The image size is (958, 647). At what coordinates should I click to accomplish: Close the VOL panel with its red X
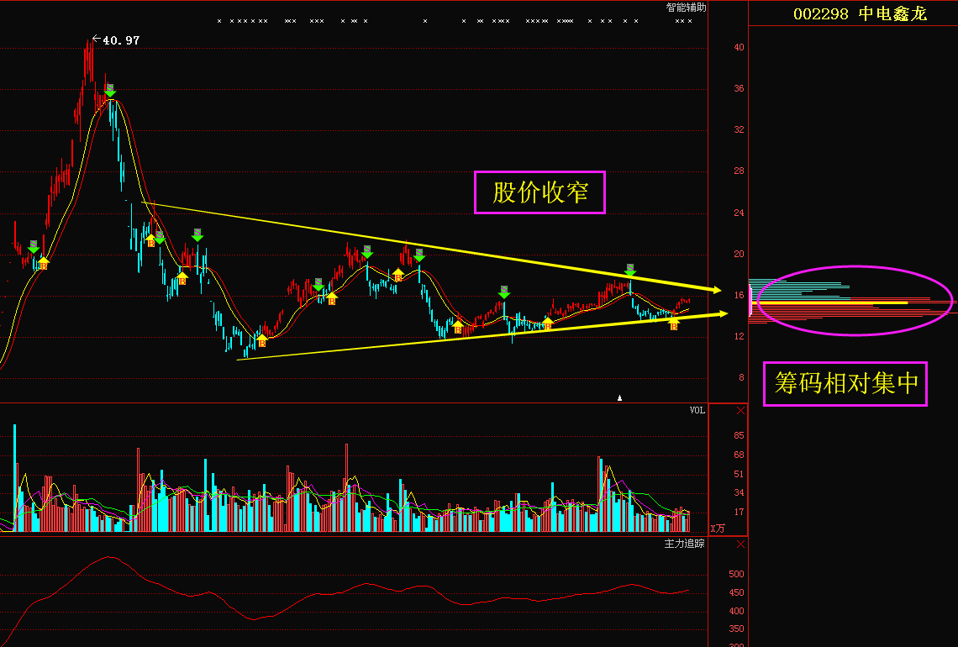[740, 411]
